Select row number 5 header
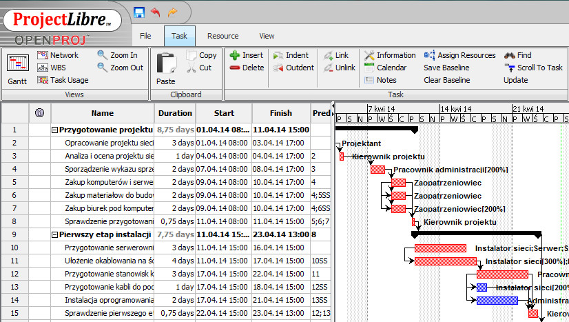 (14, 182)
